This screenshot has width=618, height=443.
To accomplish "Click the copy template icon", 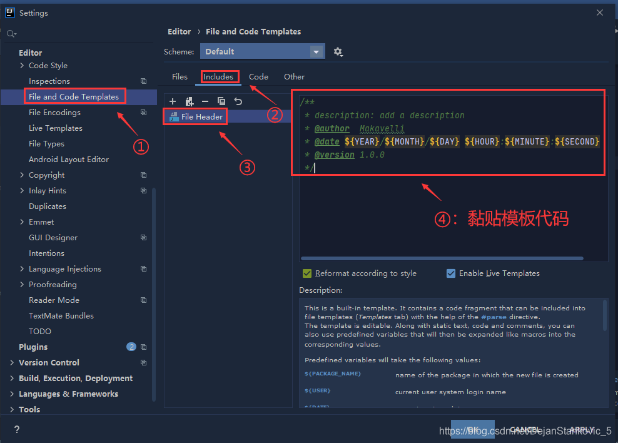I will [x=221, y=101].
